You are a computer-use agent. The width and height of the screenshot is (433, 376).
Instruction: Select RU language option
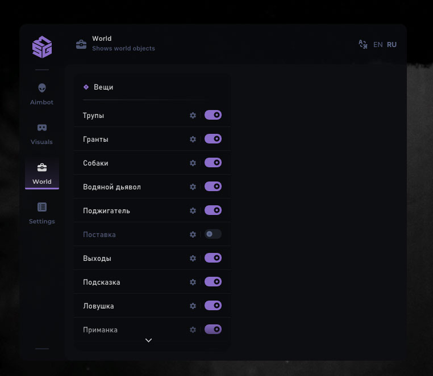tap(392, 45)
